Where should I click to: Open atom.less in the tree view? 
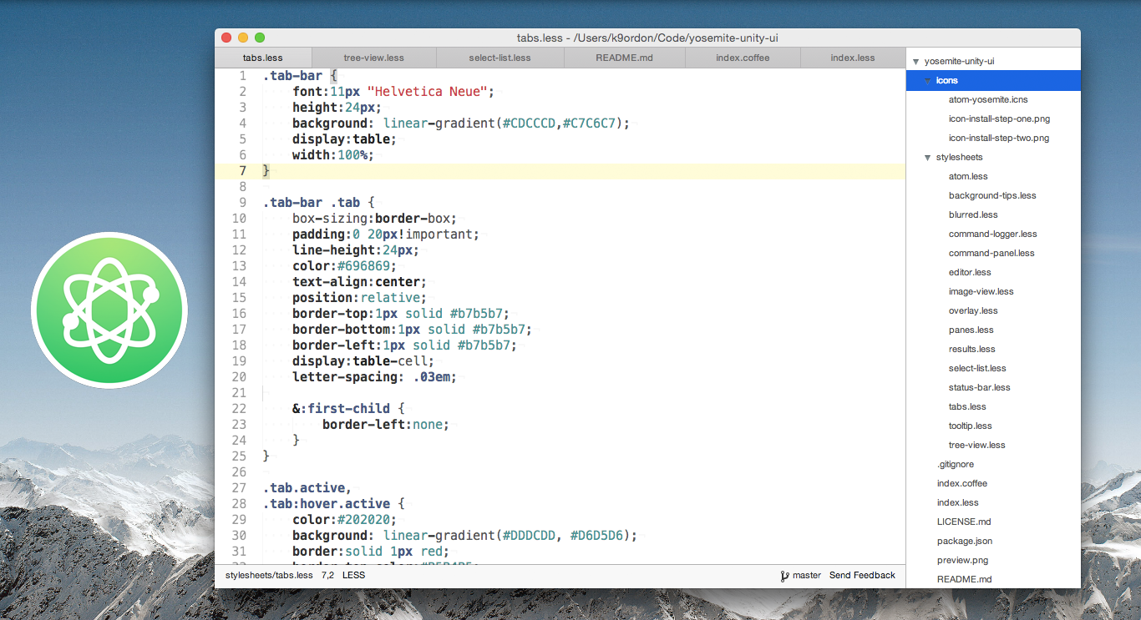point(968,176)
